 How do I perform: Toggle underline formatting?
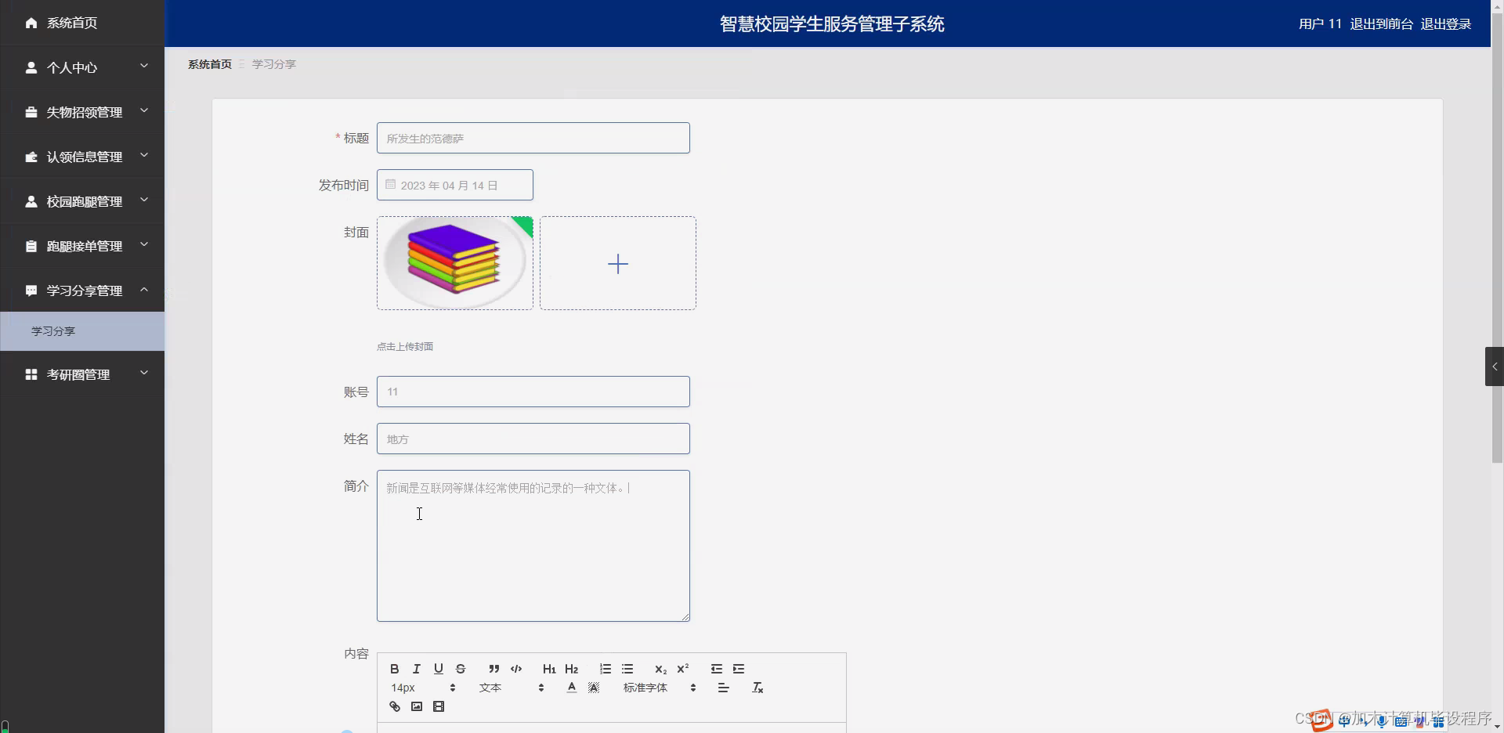[x=438, y=669]
